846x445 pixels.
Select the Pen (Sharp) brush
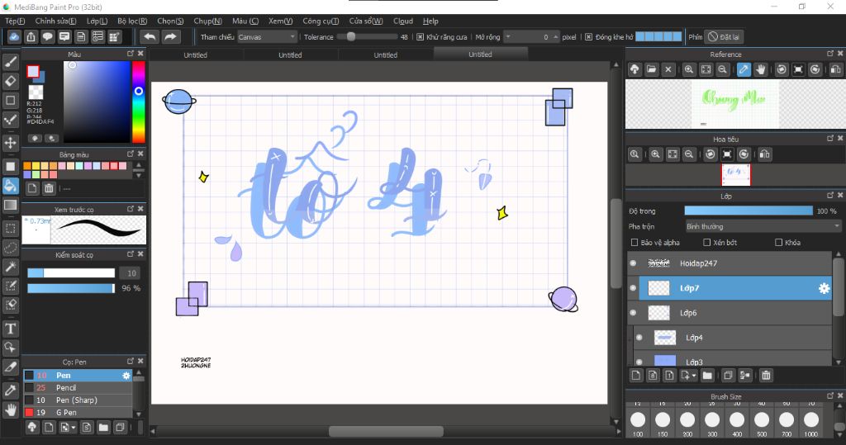point(77,400)
